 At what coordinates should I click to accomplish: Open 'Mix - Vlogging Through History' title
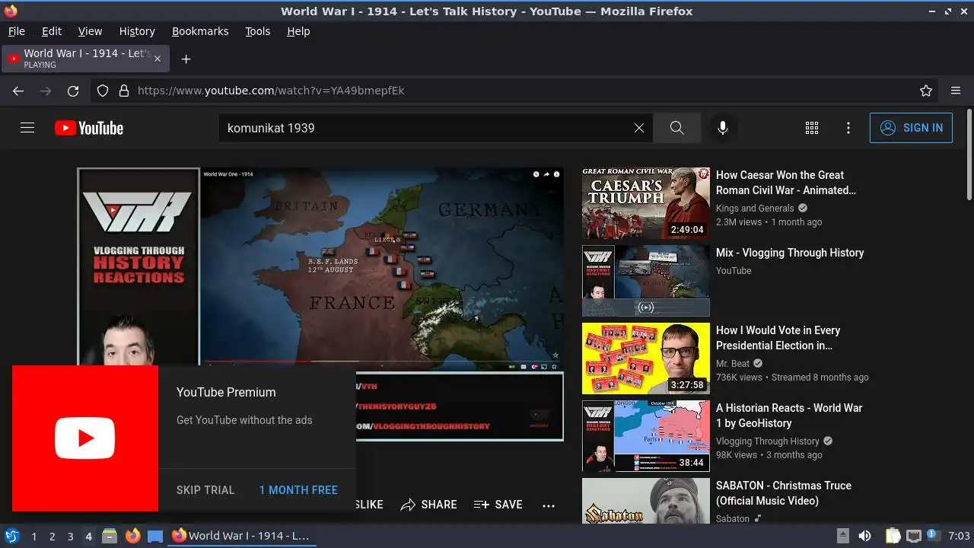pos(790,253)
